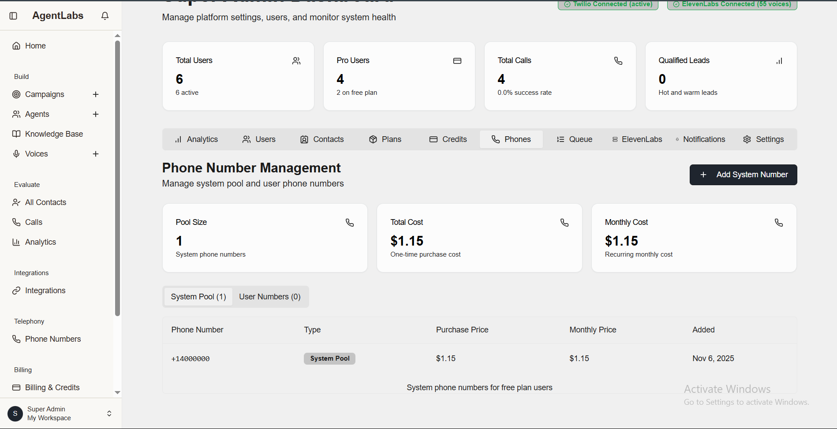
Task: Open the ElevenLabs tab
Action: [x=637, y=139]
